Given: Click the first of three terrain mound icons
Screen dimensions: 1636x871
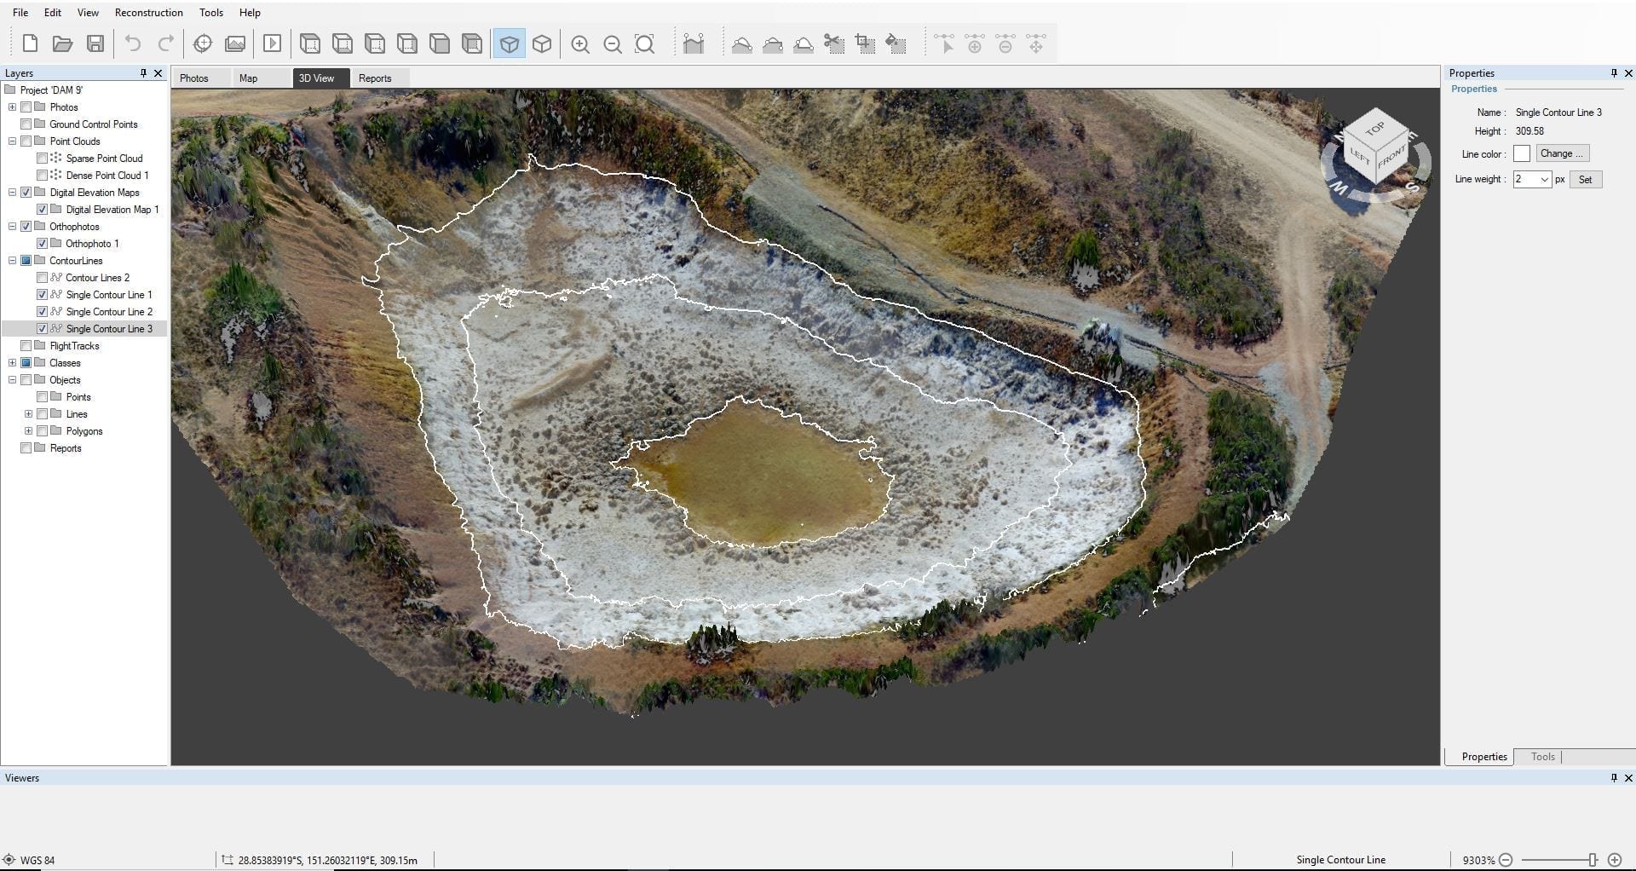Looking at the screenshot, I should pyautogui.click(x=742, y=44).
